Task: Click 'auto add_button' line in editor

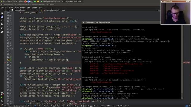Action: [x=61, y=101]
